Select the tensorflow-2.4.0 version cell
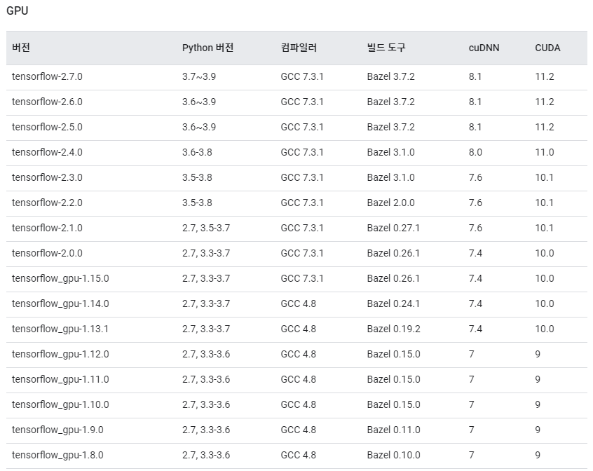 (47, 152)
